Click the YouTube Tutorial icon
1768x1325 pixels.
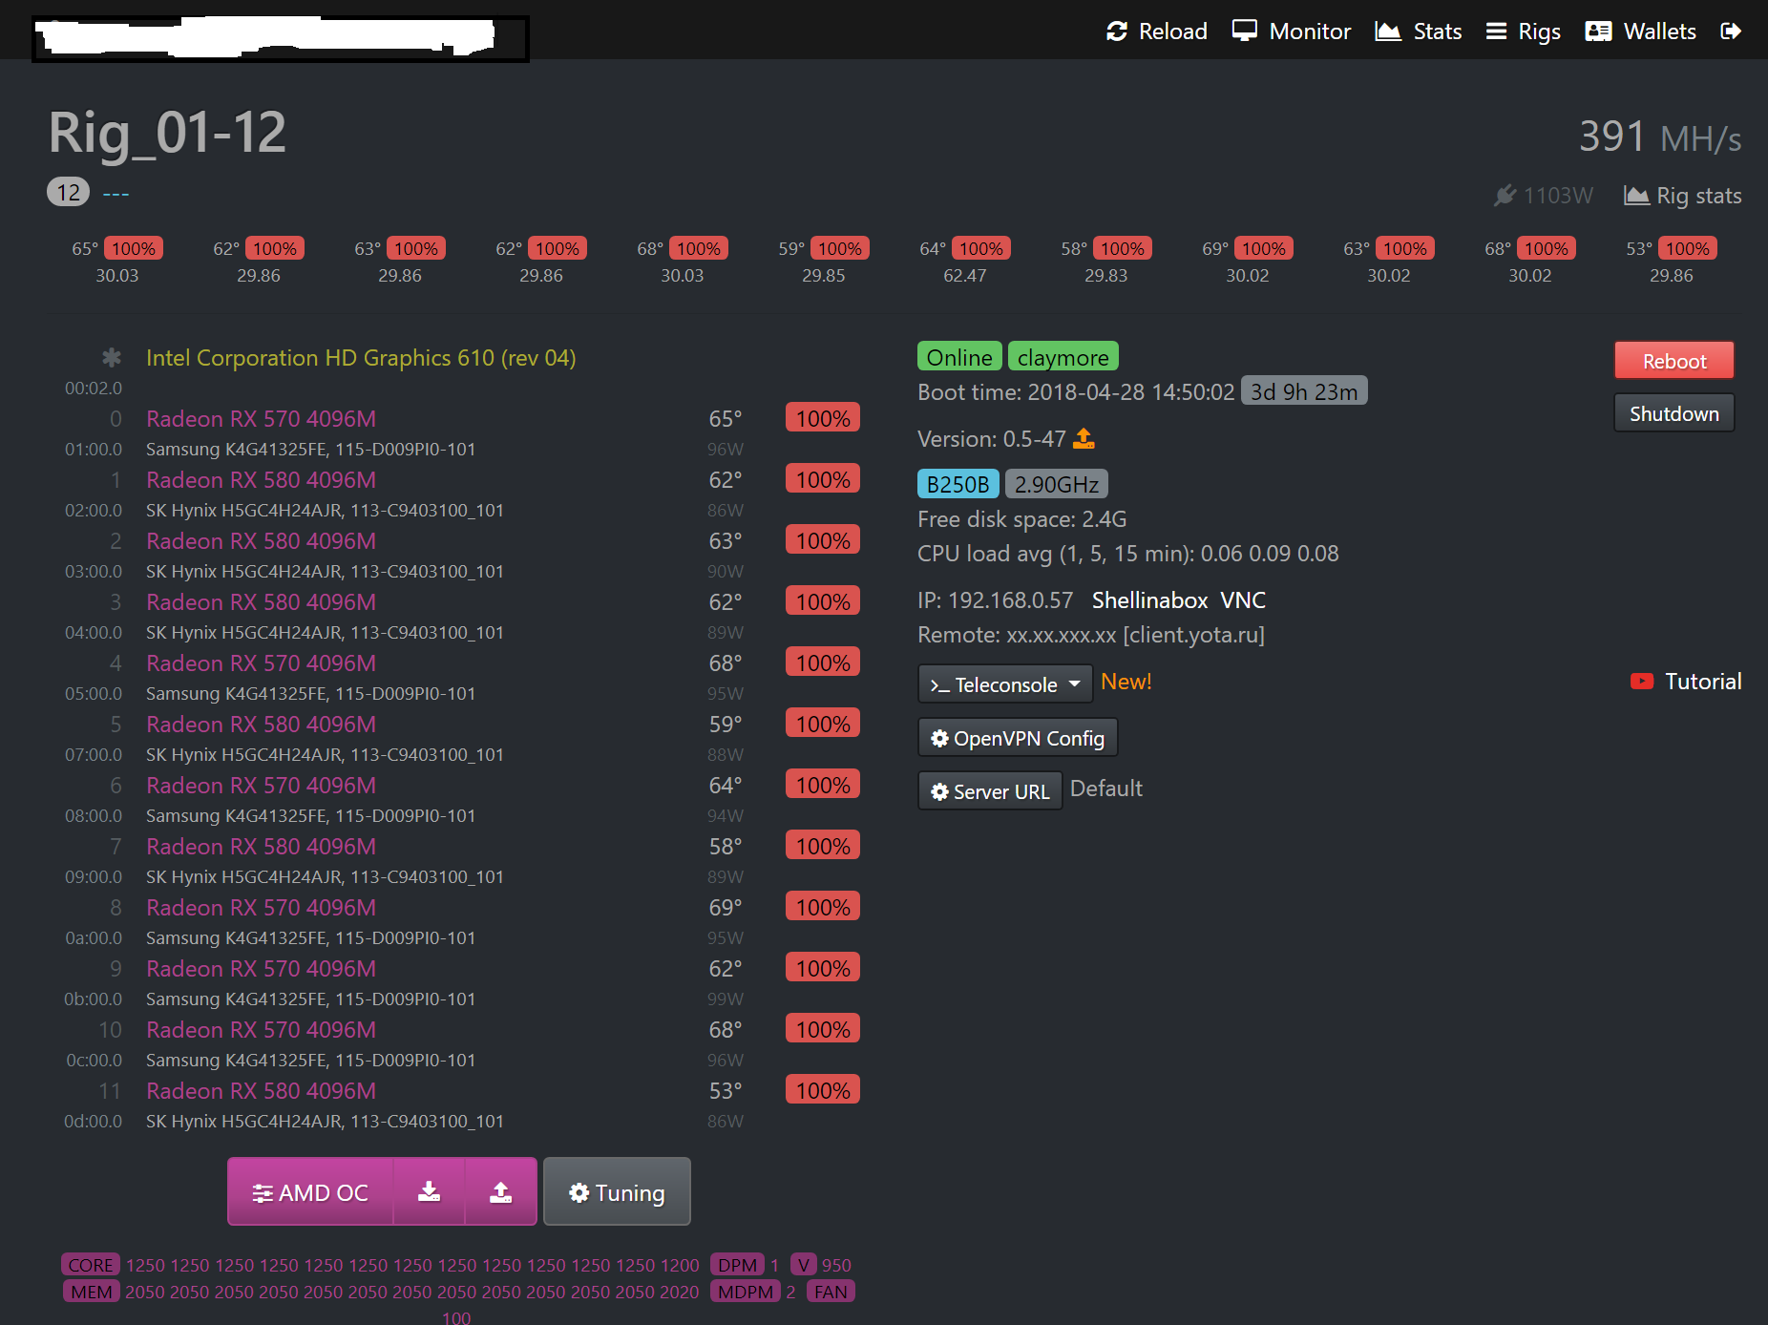pos(1641,682)
